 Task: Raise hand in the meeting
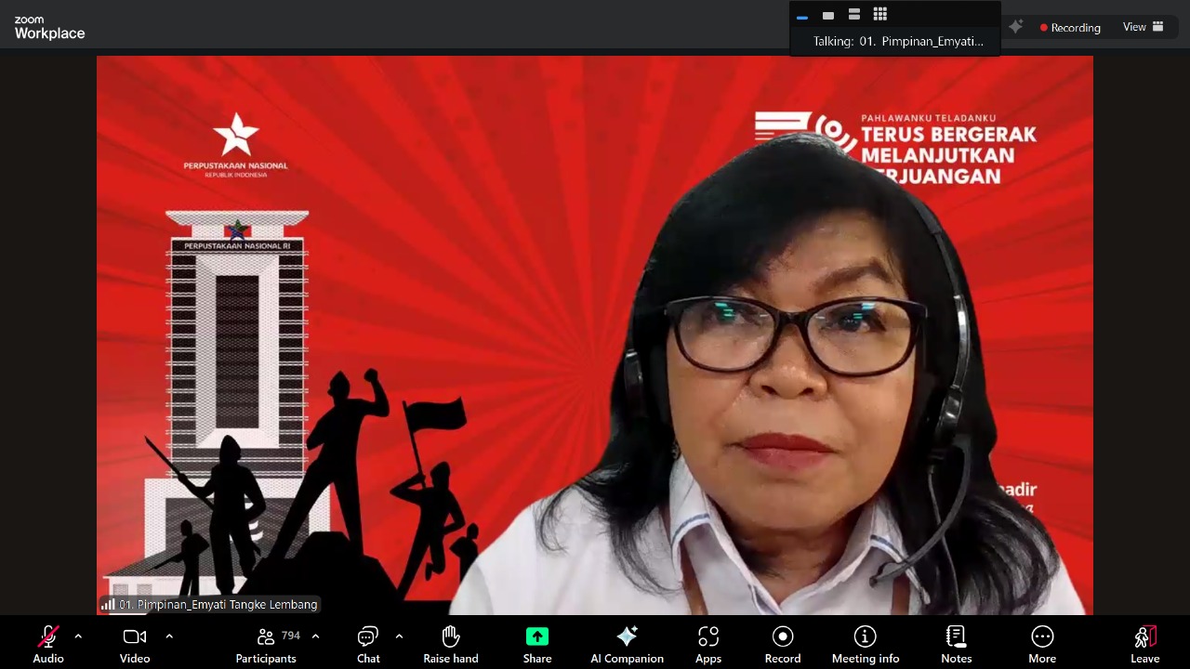[451, 643]
